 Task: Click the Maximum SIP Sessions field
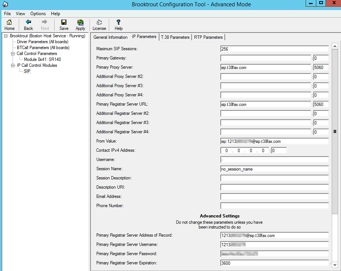coord(274,49)
